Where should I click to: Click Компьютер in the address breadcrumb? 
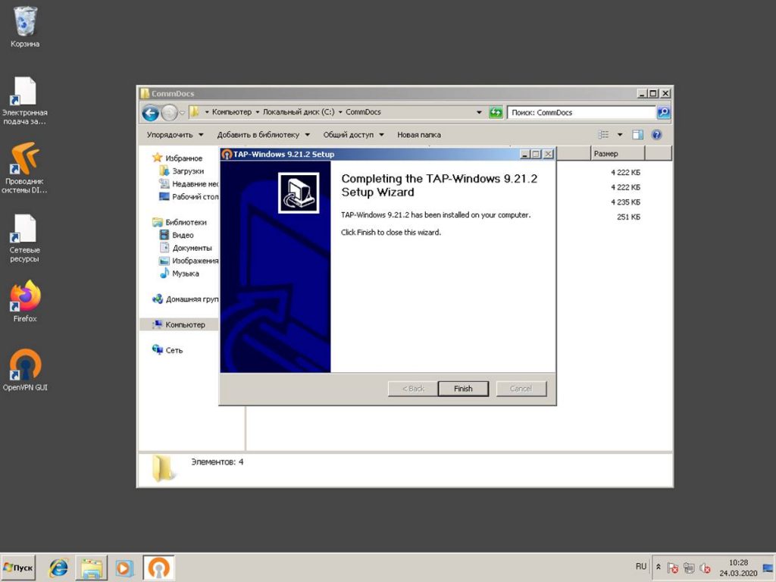[232, 112]
